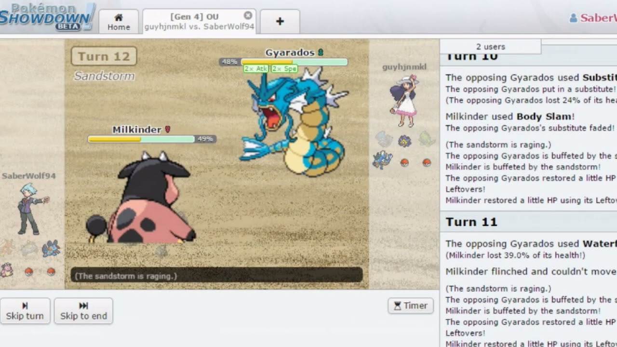Click the Gyarados name label
This screenshot has width=617, height=347.
290,53
